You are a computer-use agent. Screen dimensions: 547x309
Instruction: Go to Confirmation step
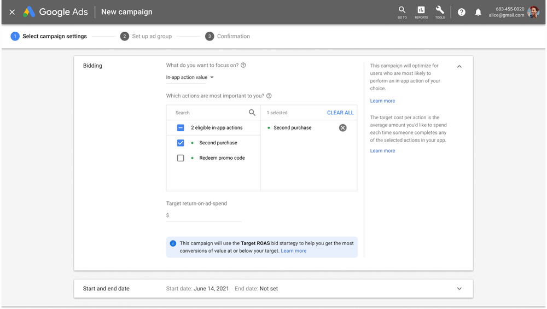[228, 37]
